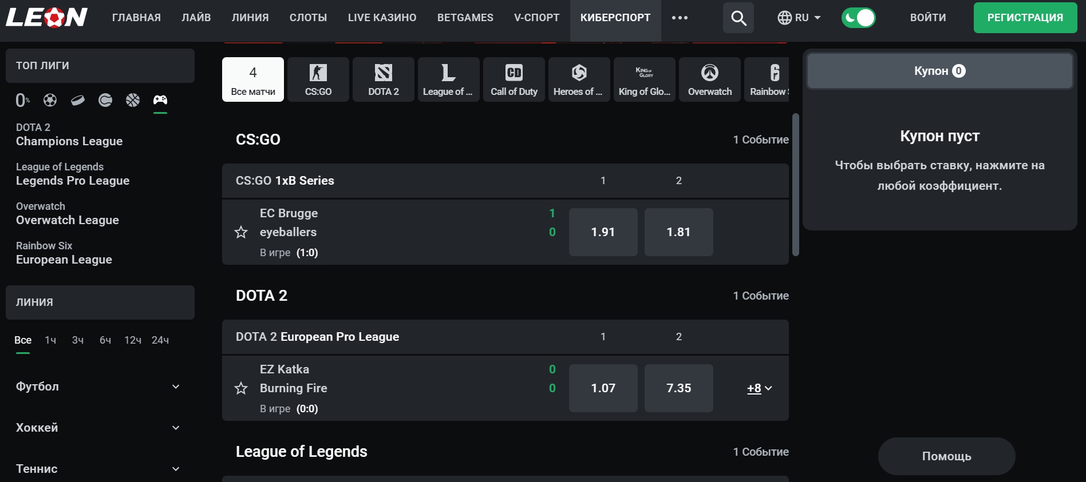Select the basketball sport icon

coord(133,101)
